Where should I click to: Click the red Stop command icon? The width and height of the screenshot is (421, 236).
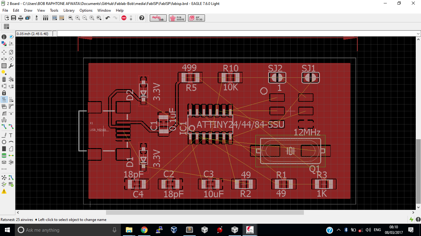[x=124, y=18]
